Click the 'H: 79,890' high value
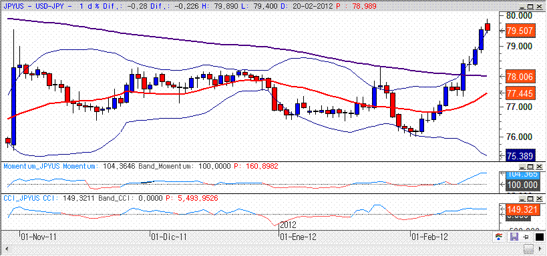The height and width of the screenshot is (256, 547). pyautogui.click(x=220, y=6)
